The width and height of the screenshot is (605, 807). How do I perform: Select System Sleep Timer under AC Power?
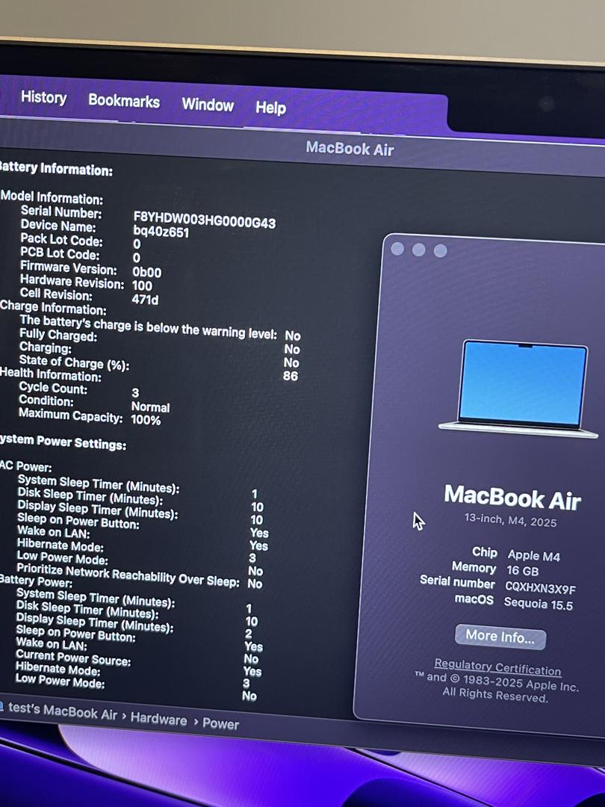[99, 483]
